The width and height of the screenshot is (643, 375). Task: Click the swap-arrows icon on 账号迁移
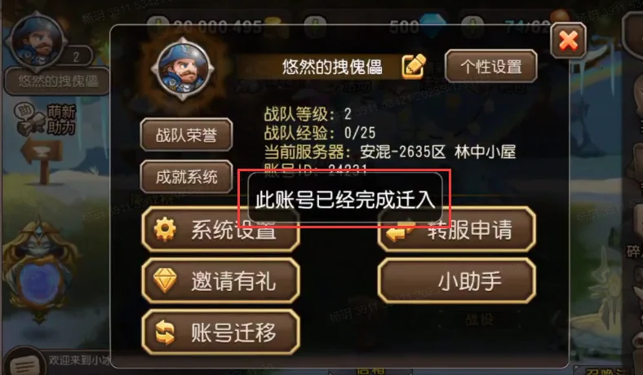coord(165,333)
